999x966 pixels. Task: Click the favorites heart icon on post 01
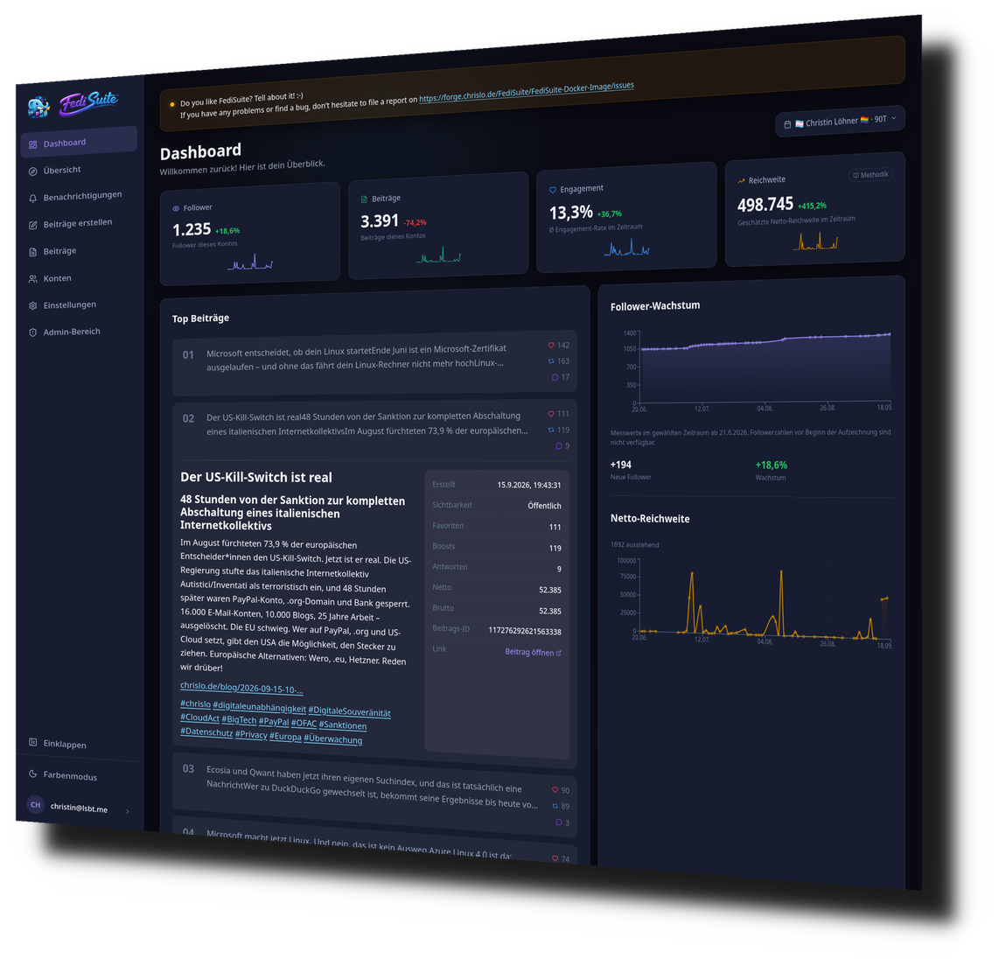tap(551, 346)
